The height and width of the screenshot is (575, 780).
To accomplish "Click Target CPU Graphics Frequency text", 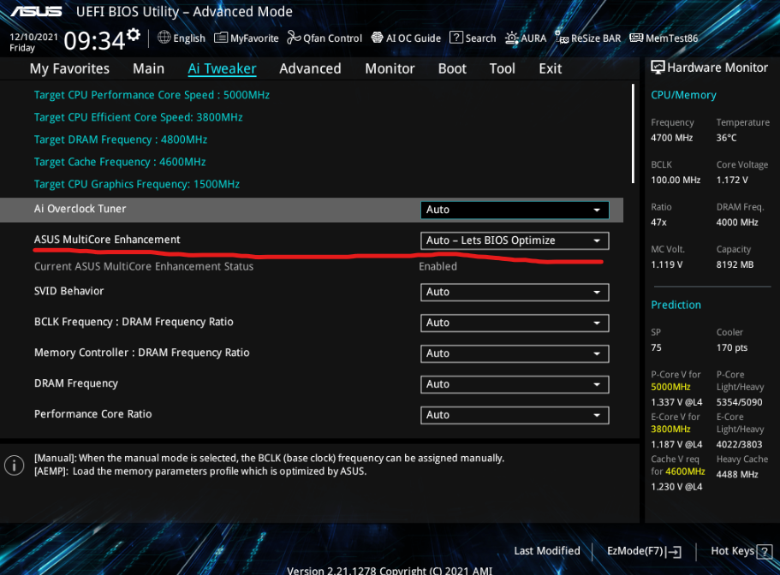I will (137, 184).
